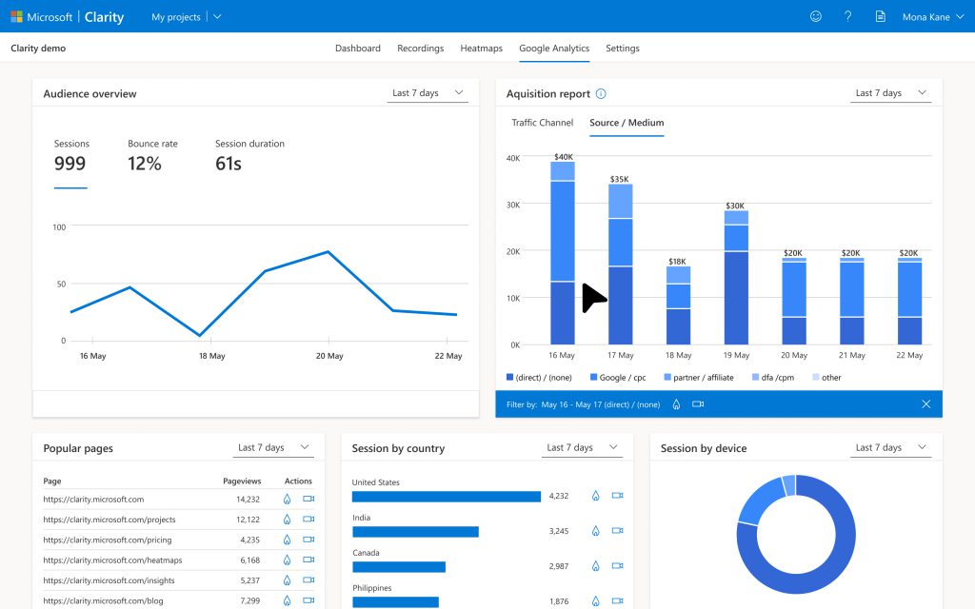Click the 19 May $30K bar
This screenshot has height=609, width=975.
point(736,277)
